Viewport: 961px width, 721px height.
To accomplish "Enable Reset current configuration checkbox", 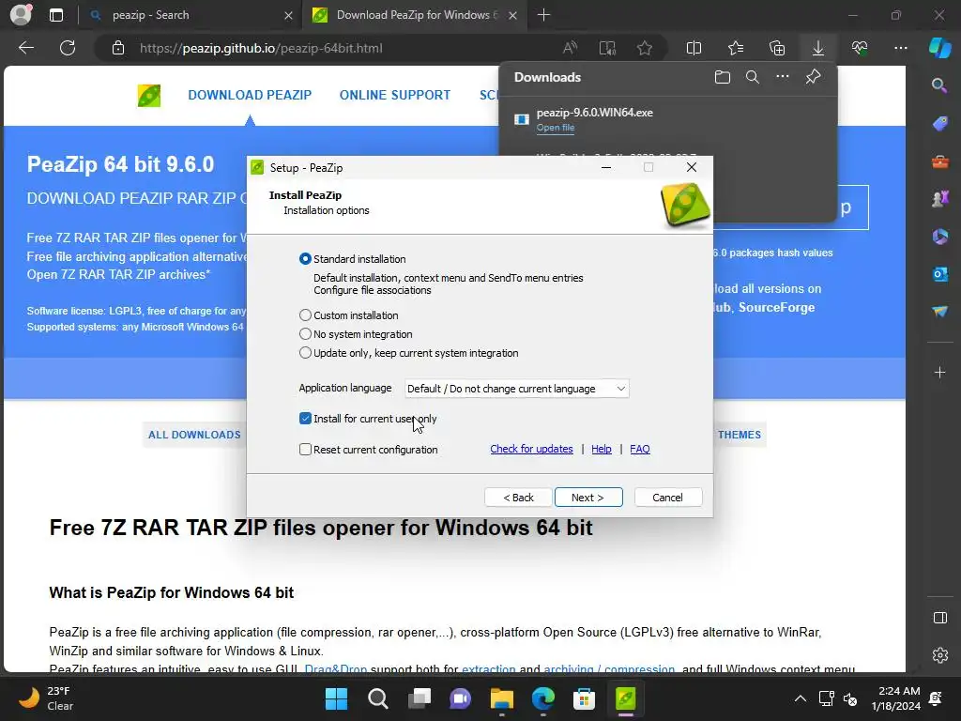I will pyautogui.click(x=305, y=450).
